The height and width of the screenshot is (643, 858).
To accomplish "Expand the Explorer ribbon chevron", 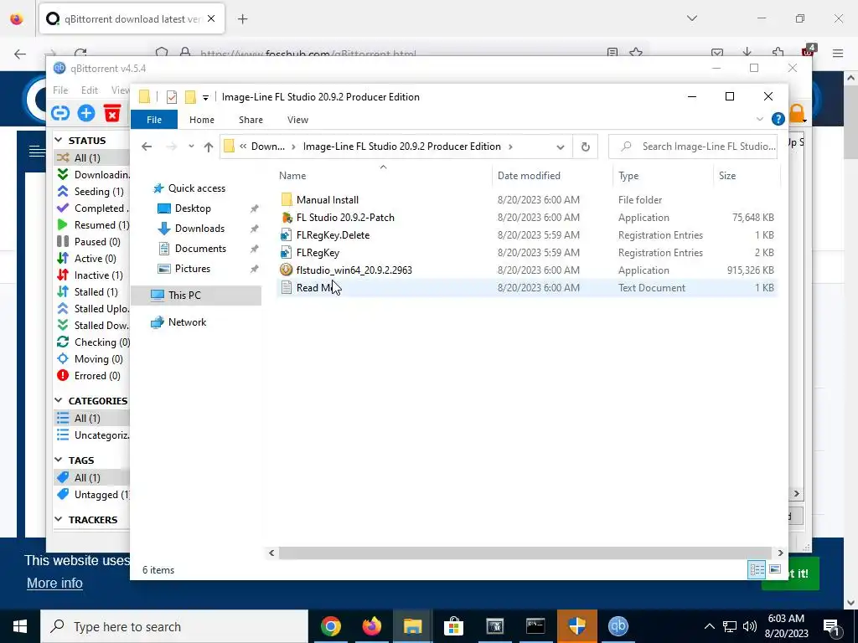I will (x=759, y=119).
